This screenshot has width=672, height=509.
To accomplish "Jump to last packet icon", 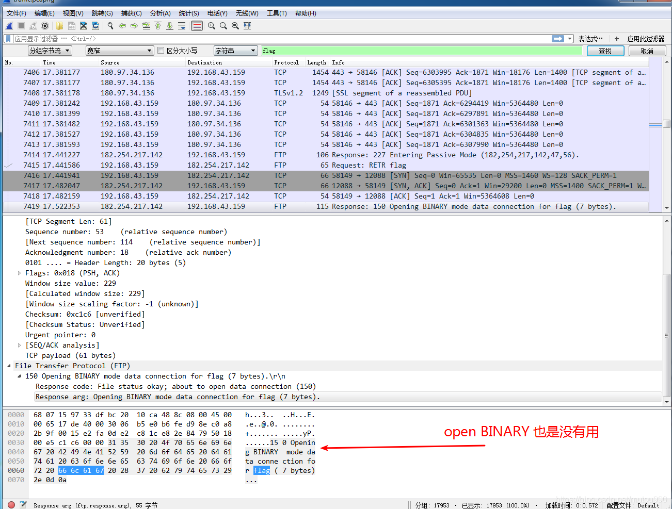I will [170, 26].
